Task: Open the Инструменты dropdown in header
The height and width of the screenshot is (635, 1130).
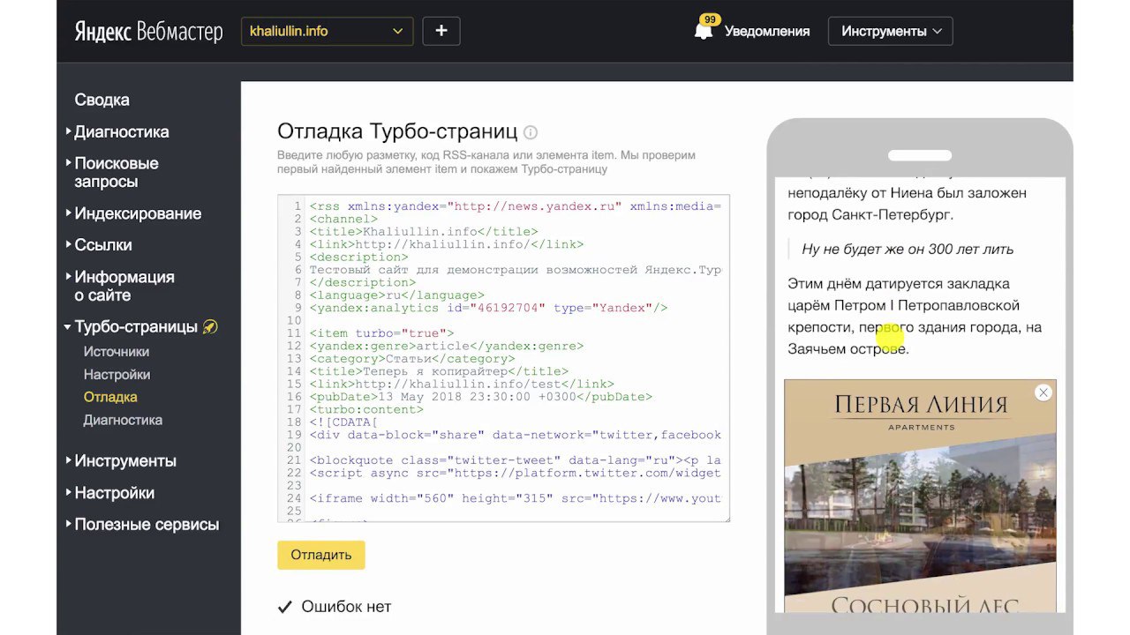Action: [890, 31]
